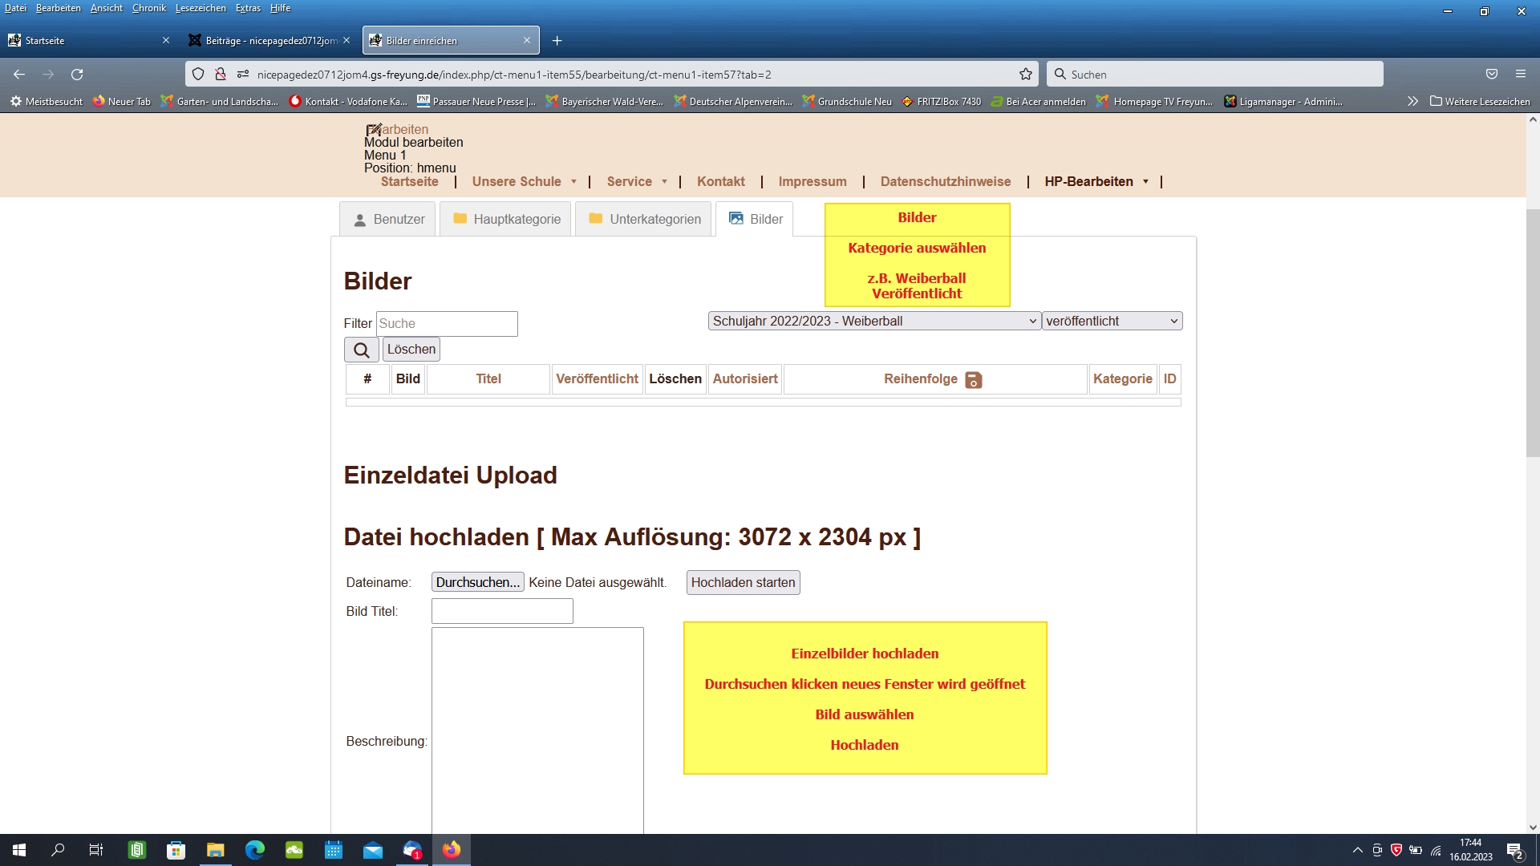Open a new browser tab with plus icon
The height and width of the screenshot is (866, 1540).
[557, 41]
